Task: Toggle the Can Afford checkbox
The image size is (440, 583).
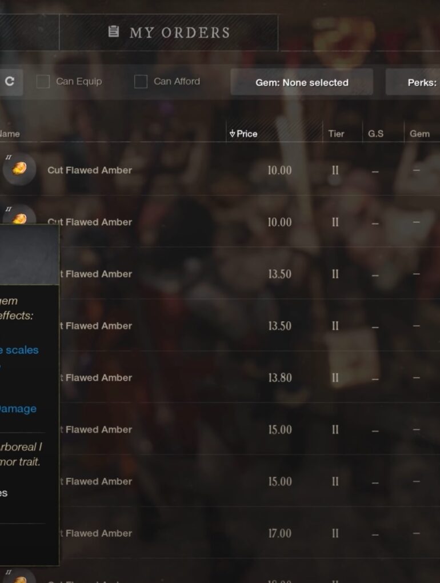Action: coord(141,82)
